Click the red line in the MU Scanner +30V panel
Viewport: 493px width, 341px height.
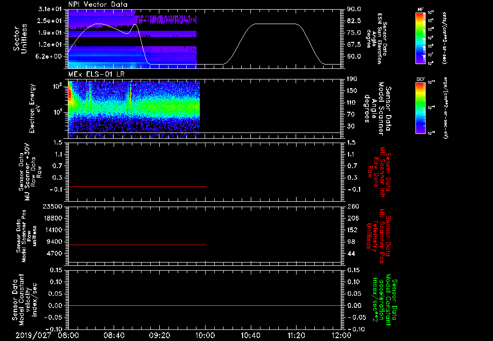(x=137, y=186)
